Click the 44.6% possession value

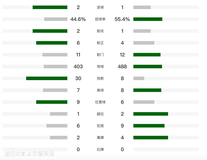(x=78, y=19)
